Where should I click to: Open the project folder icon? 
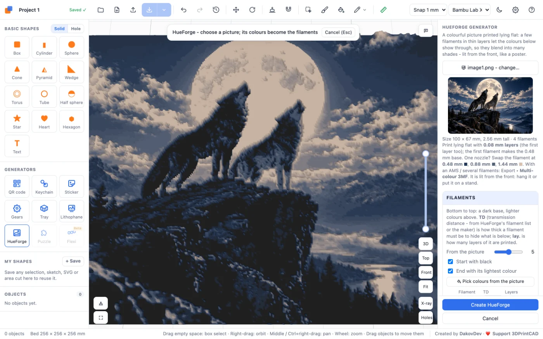click(100, 10)
